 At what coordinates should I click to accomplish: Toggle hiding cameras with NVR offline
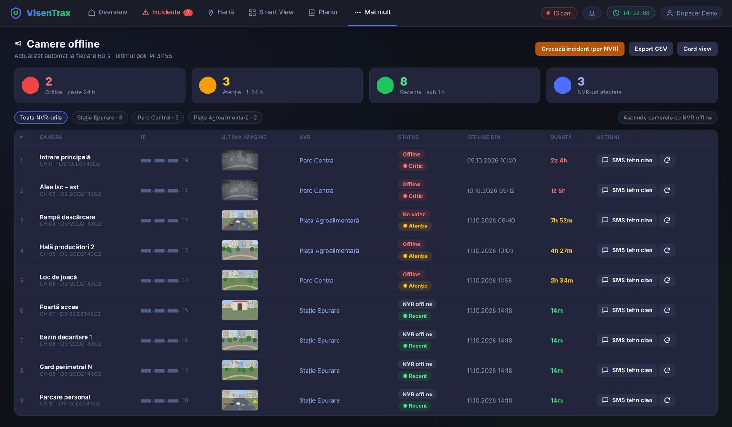point(667,118)
